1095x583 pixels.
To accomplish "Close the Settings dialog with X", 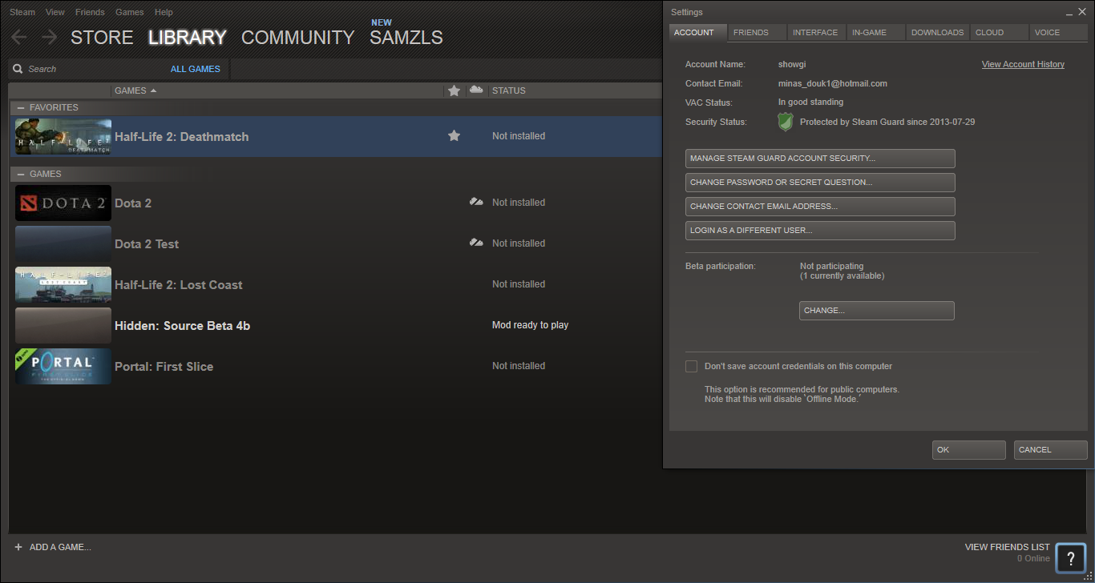I will [1082, 13].
